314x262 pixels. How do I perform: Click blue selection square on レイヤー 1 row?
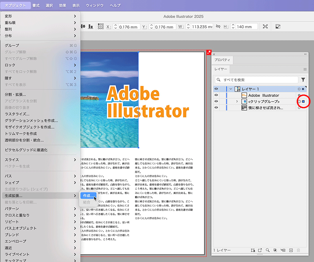point(303,89)
